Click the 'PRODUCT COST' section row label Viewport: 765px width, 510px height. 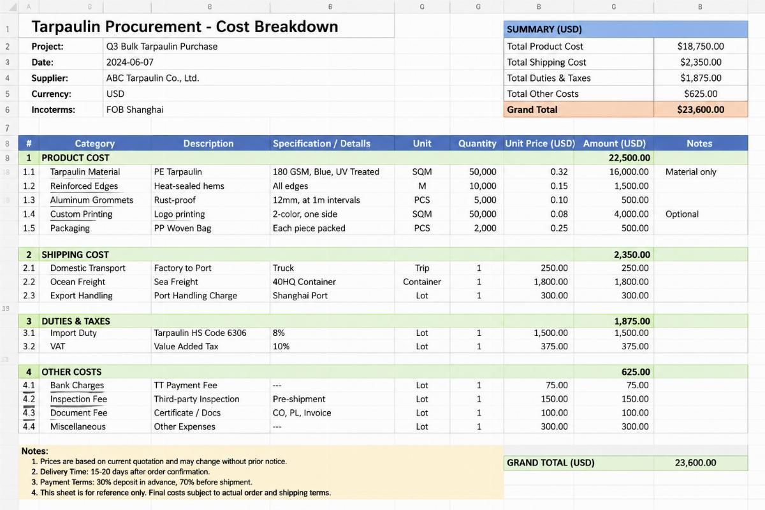(75, 157)
